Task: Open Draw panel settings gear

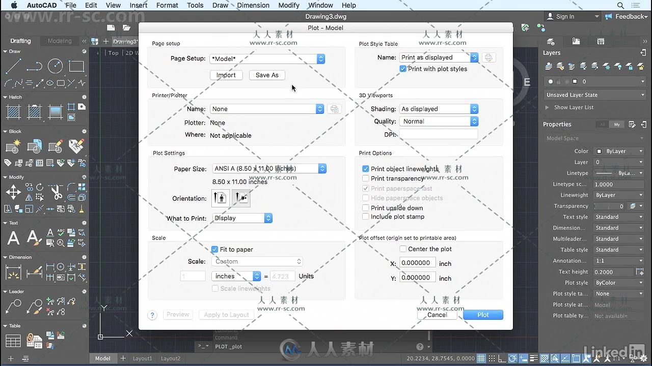Action: [x=84, y=51]
